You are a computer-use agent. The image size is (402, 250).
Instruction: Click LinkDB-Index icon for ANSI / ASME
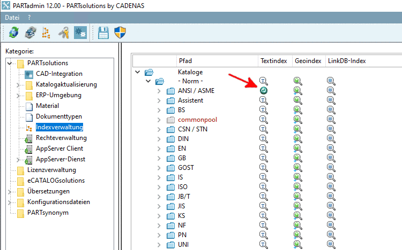click(331, 91)
